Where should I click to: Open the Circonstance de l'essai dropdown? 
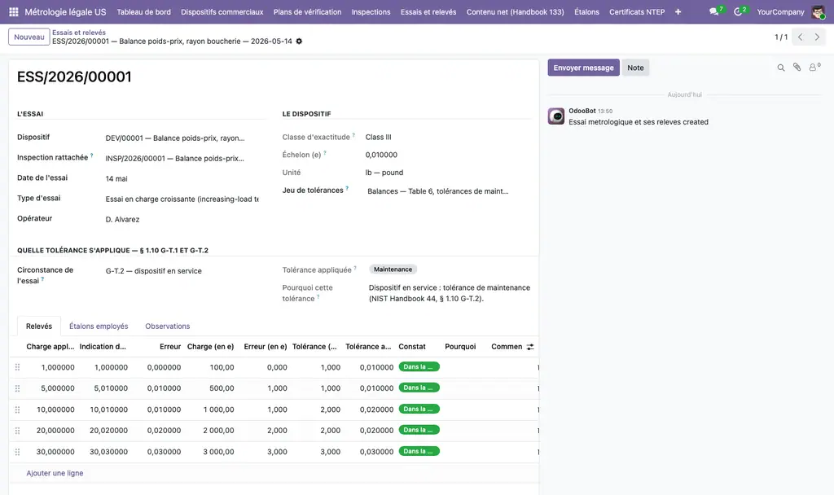182,270
